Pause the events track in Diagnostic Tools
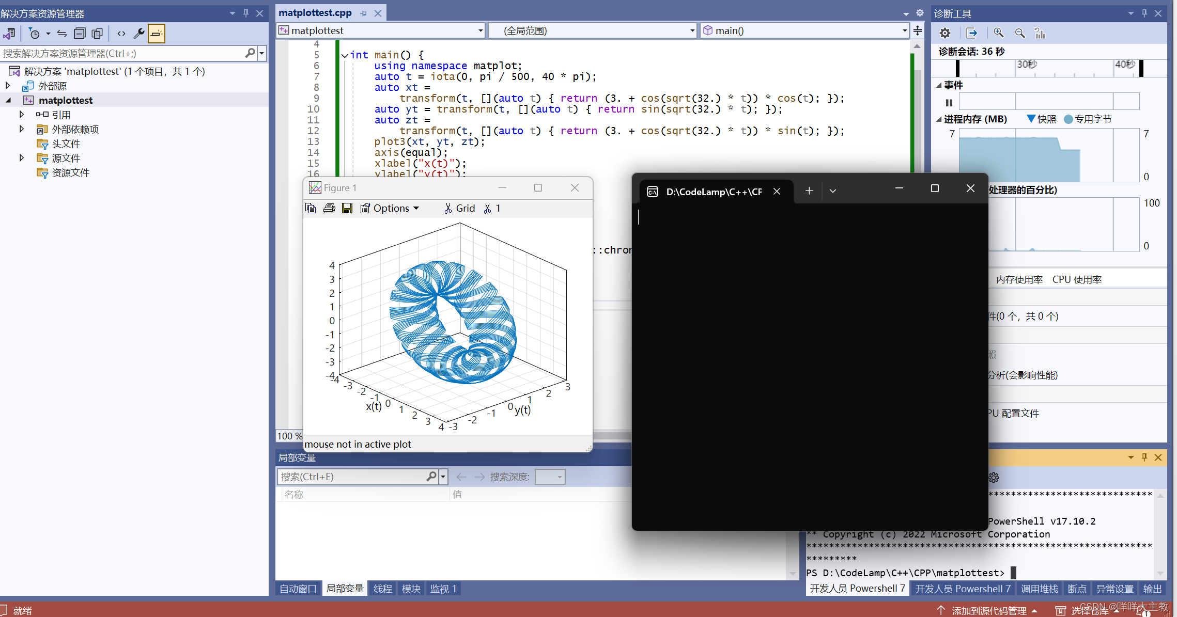The width and height of the screenshot is (1177, 617). point(949,102)
